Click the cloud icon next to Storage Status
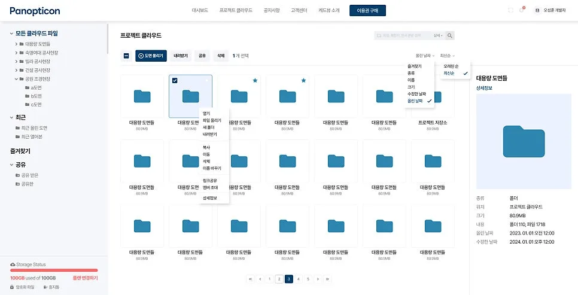 point(13,264)
